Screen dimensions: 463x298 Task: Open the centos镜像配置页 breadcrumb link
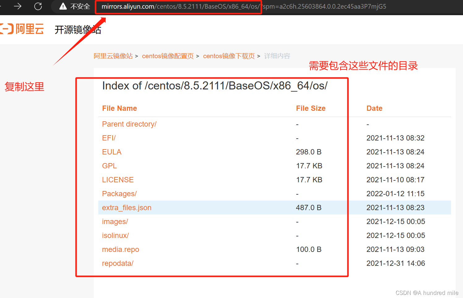pyautogui.click(x=168, y=56)
